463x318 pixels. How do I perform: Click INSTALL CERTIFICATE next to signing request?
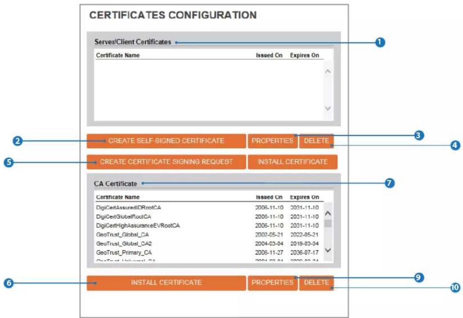pyautogui.click(x=292, y=162)
